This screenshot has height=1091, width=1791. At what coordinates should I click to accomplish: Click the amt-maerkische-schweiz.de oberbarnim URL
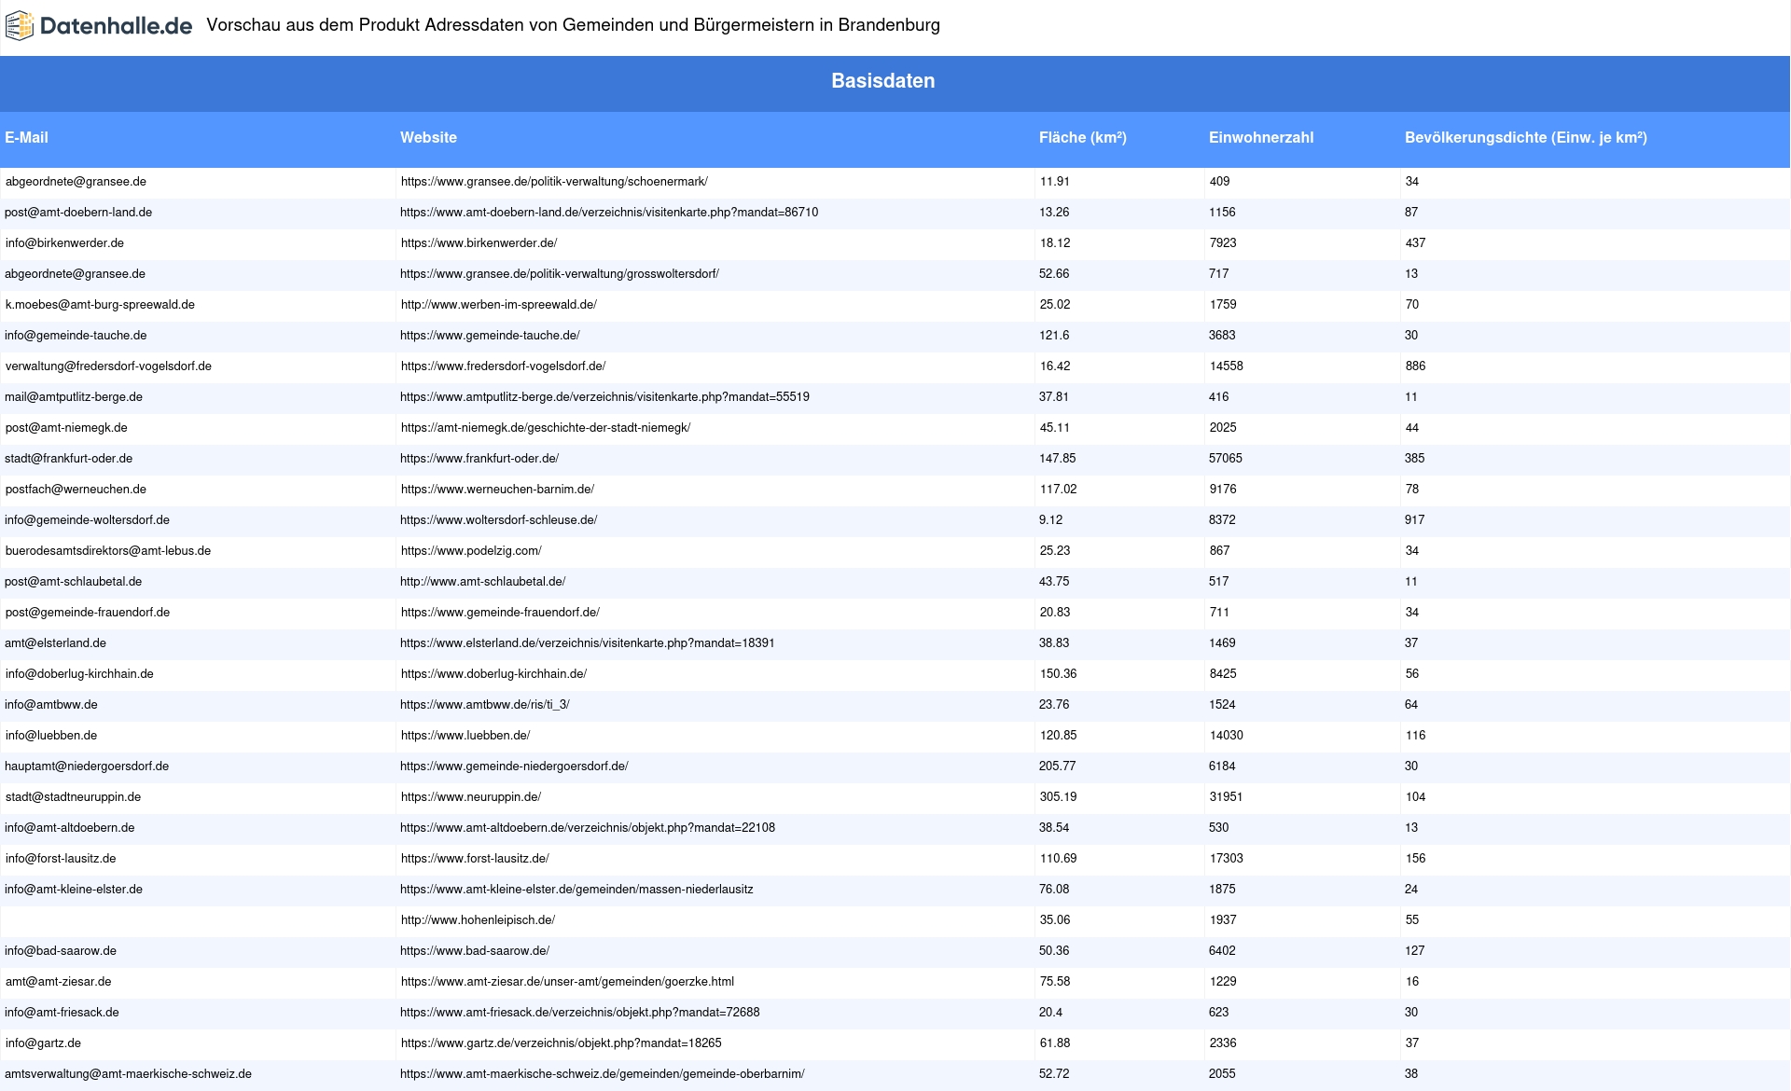[x=603, y=1074]
